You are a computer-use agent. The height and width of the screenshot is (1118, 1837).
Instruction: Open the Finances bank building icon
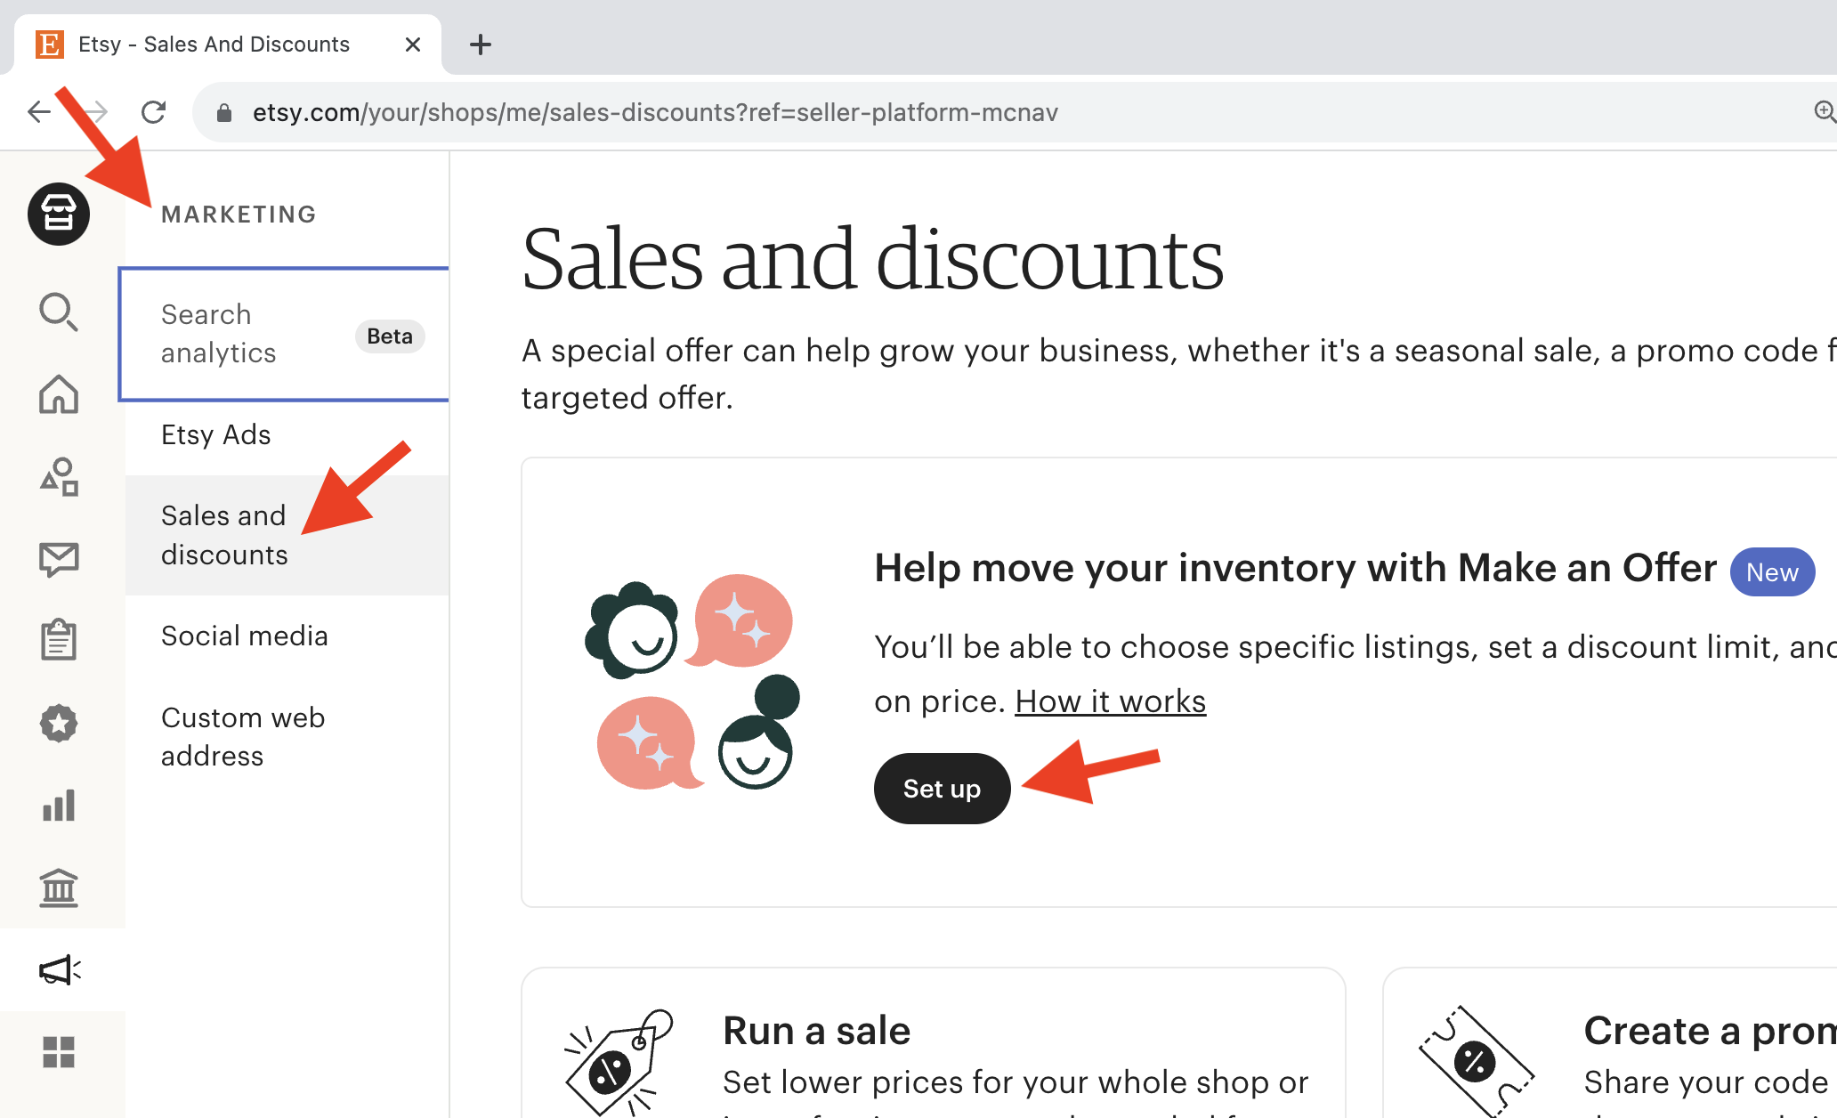pyautogui.click(x=59, y=887)
